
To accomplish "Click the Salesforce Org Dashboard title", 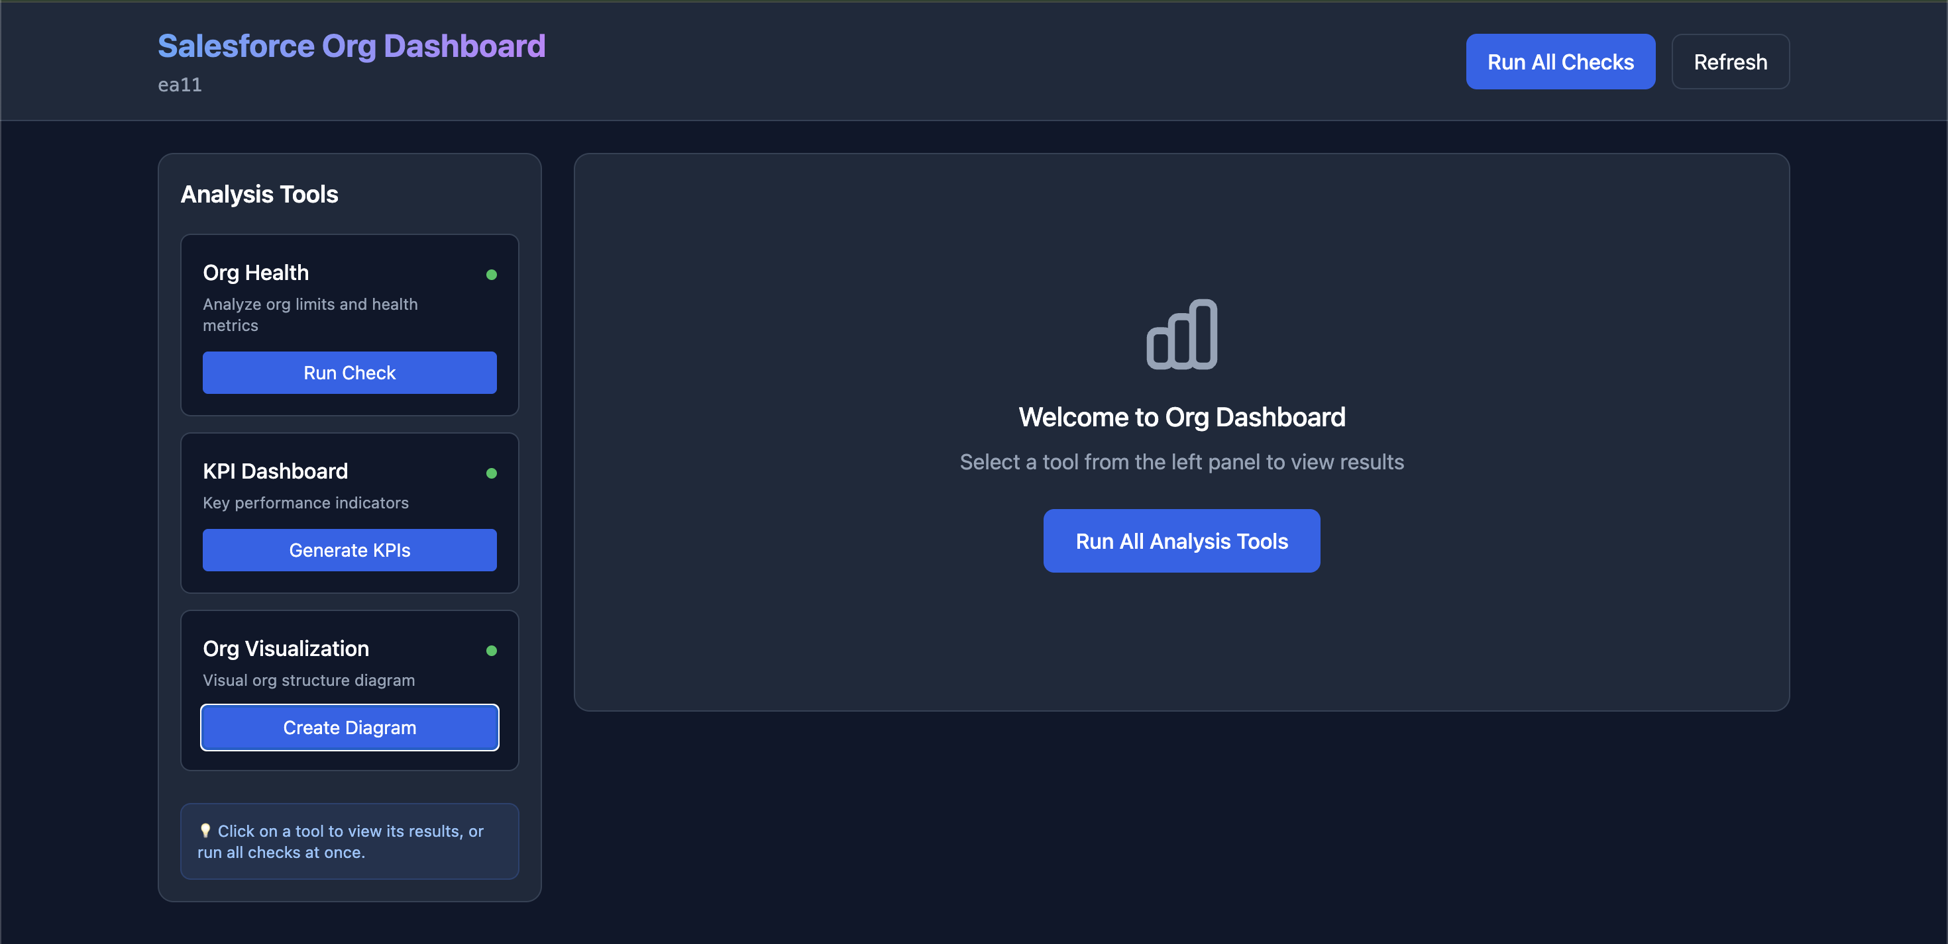I will (x=351, y=46).
